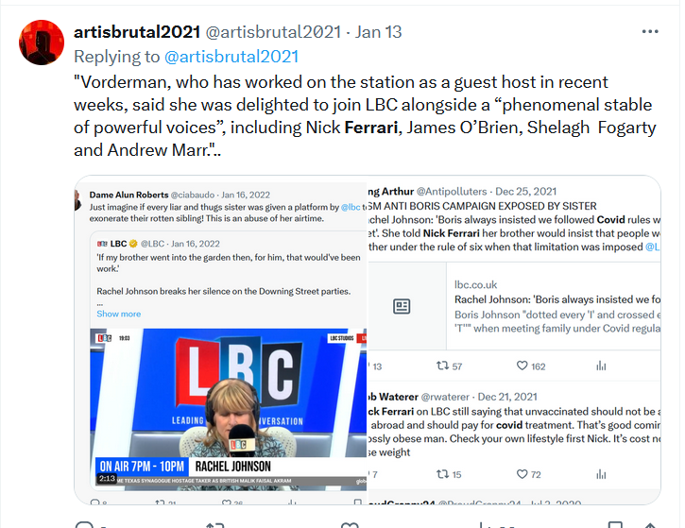685x528 pixels.
Task: Retweet icon with 57 count
Action: [442, 366]
